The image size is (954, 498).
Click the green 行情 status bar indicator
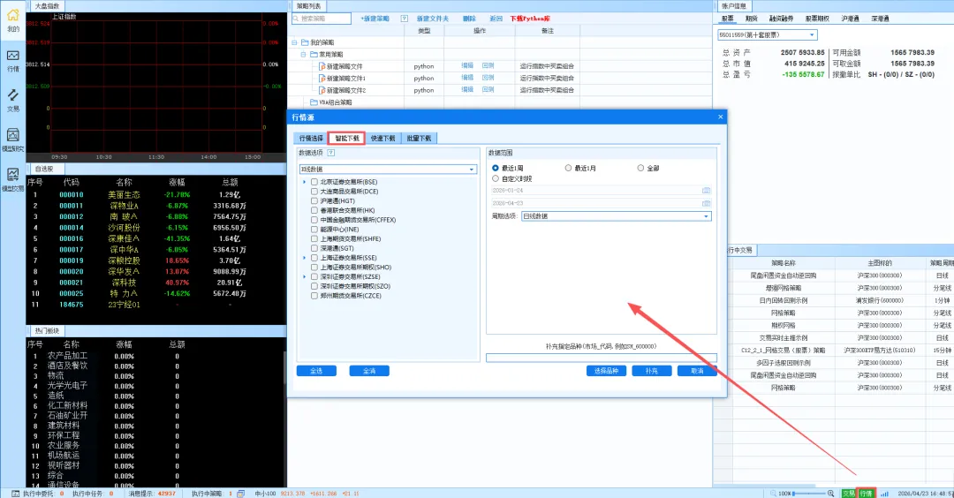pos(867,494)
